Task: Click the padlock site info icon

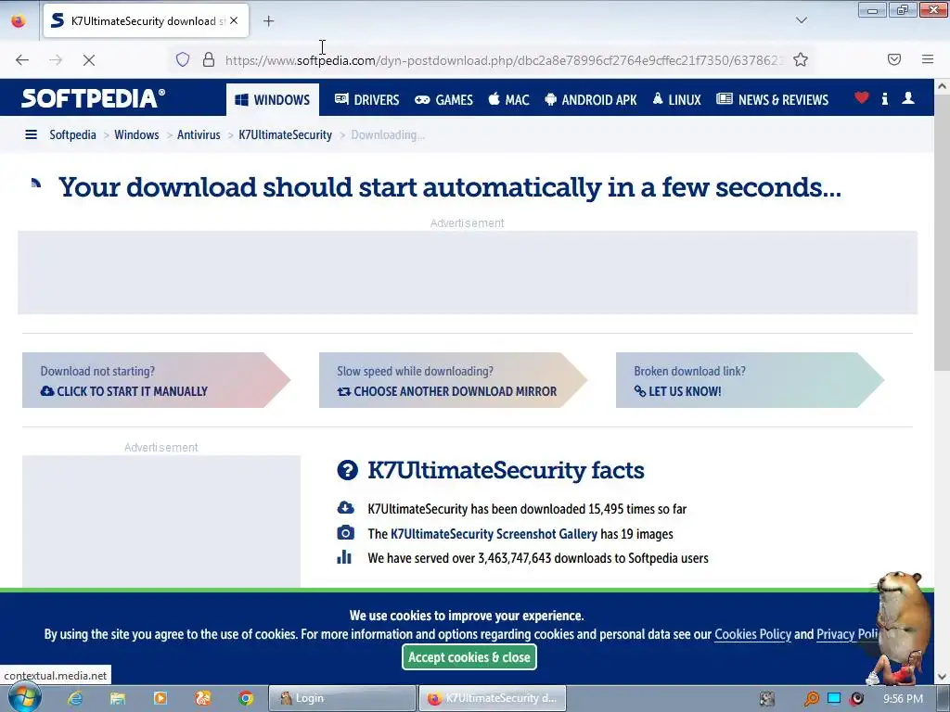Action: (209, 59)
